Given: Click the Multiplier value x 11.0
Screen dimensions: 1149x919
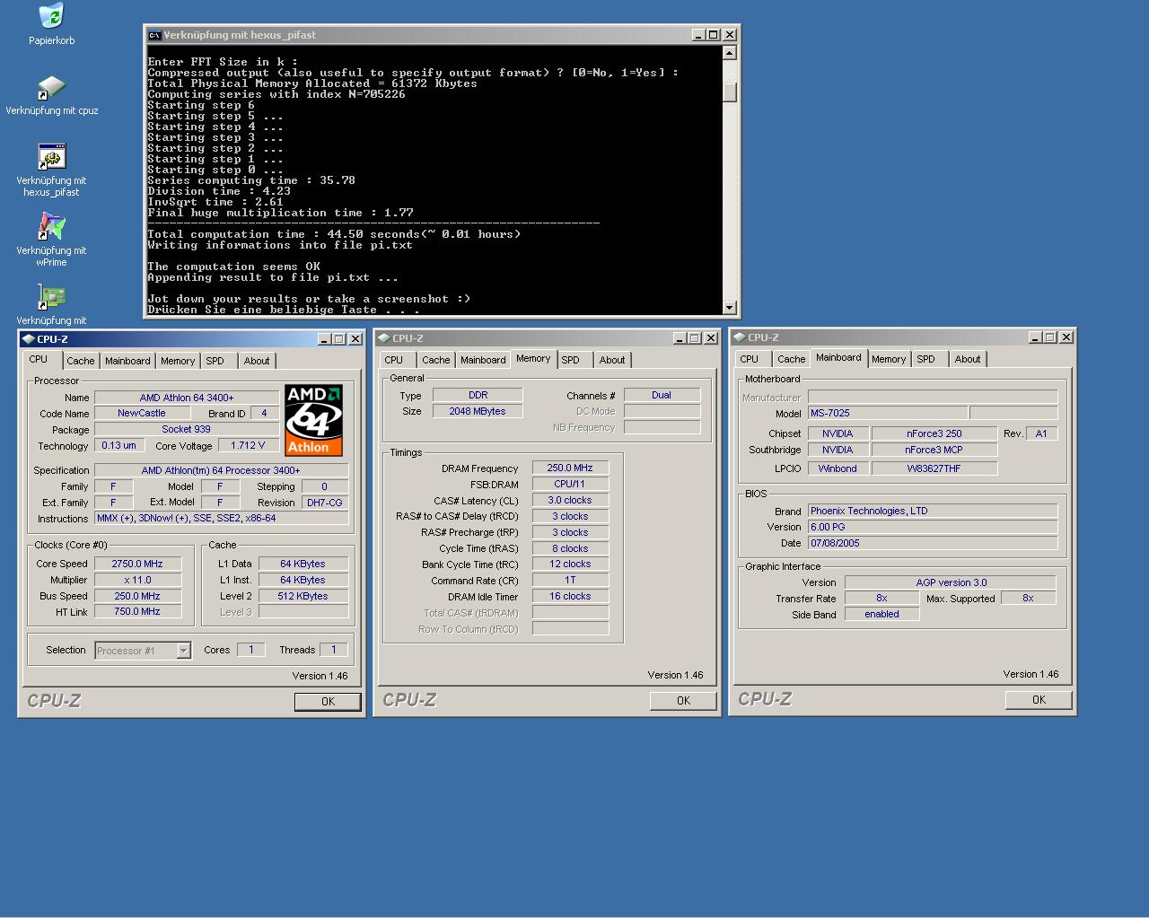Looking at the screenshot, I should point(137,580).
